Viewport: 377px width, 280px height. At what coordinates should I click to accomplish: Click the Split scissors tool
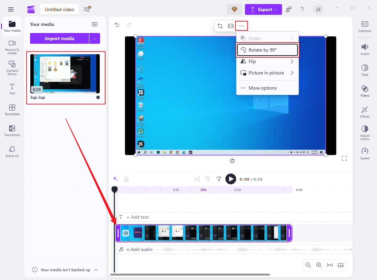(x=126, y=179)
